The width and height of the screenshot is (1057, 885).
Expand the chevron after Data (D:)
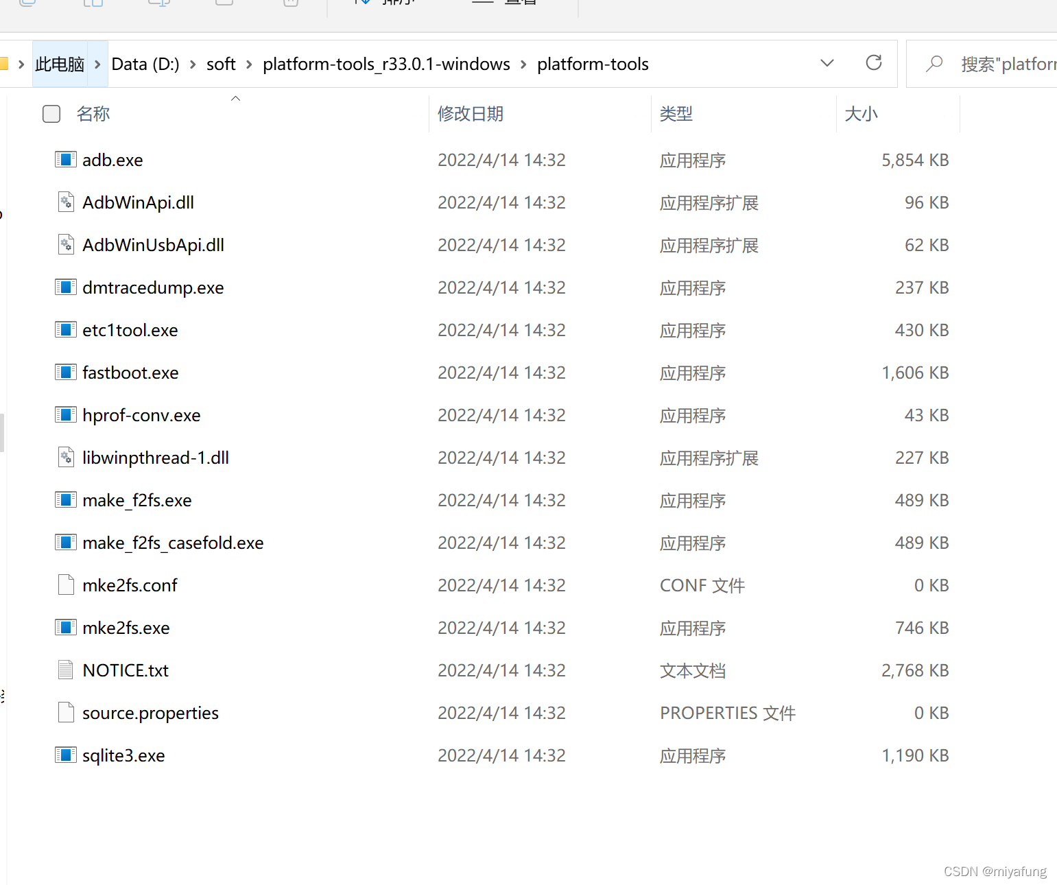pos(193,64)
